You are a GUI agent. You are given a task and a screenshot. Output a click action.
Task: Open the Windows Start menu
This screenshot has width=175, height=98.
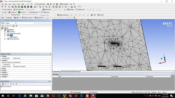click(x=2, y=96)
